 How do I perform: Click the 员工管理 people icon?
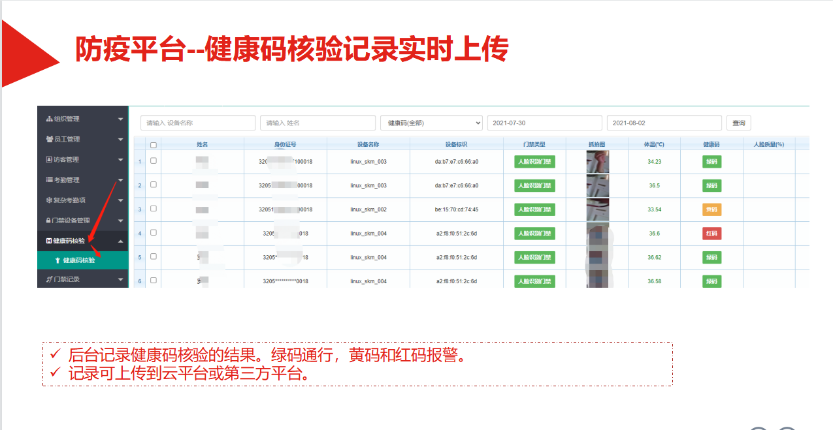coord(49,140)
